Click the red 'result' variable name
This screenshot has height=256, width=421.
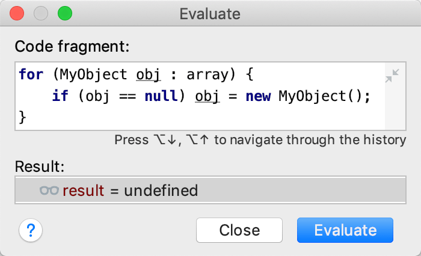[x=83, y=190]
